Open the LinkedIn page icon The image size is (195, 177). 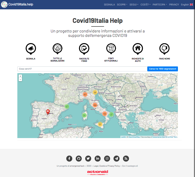(x=98, y=159)
